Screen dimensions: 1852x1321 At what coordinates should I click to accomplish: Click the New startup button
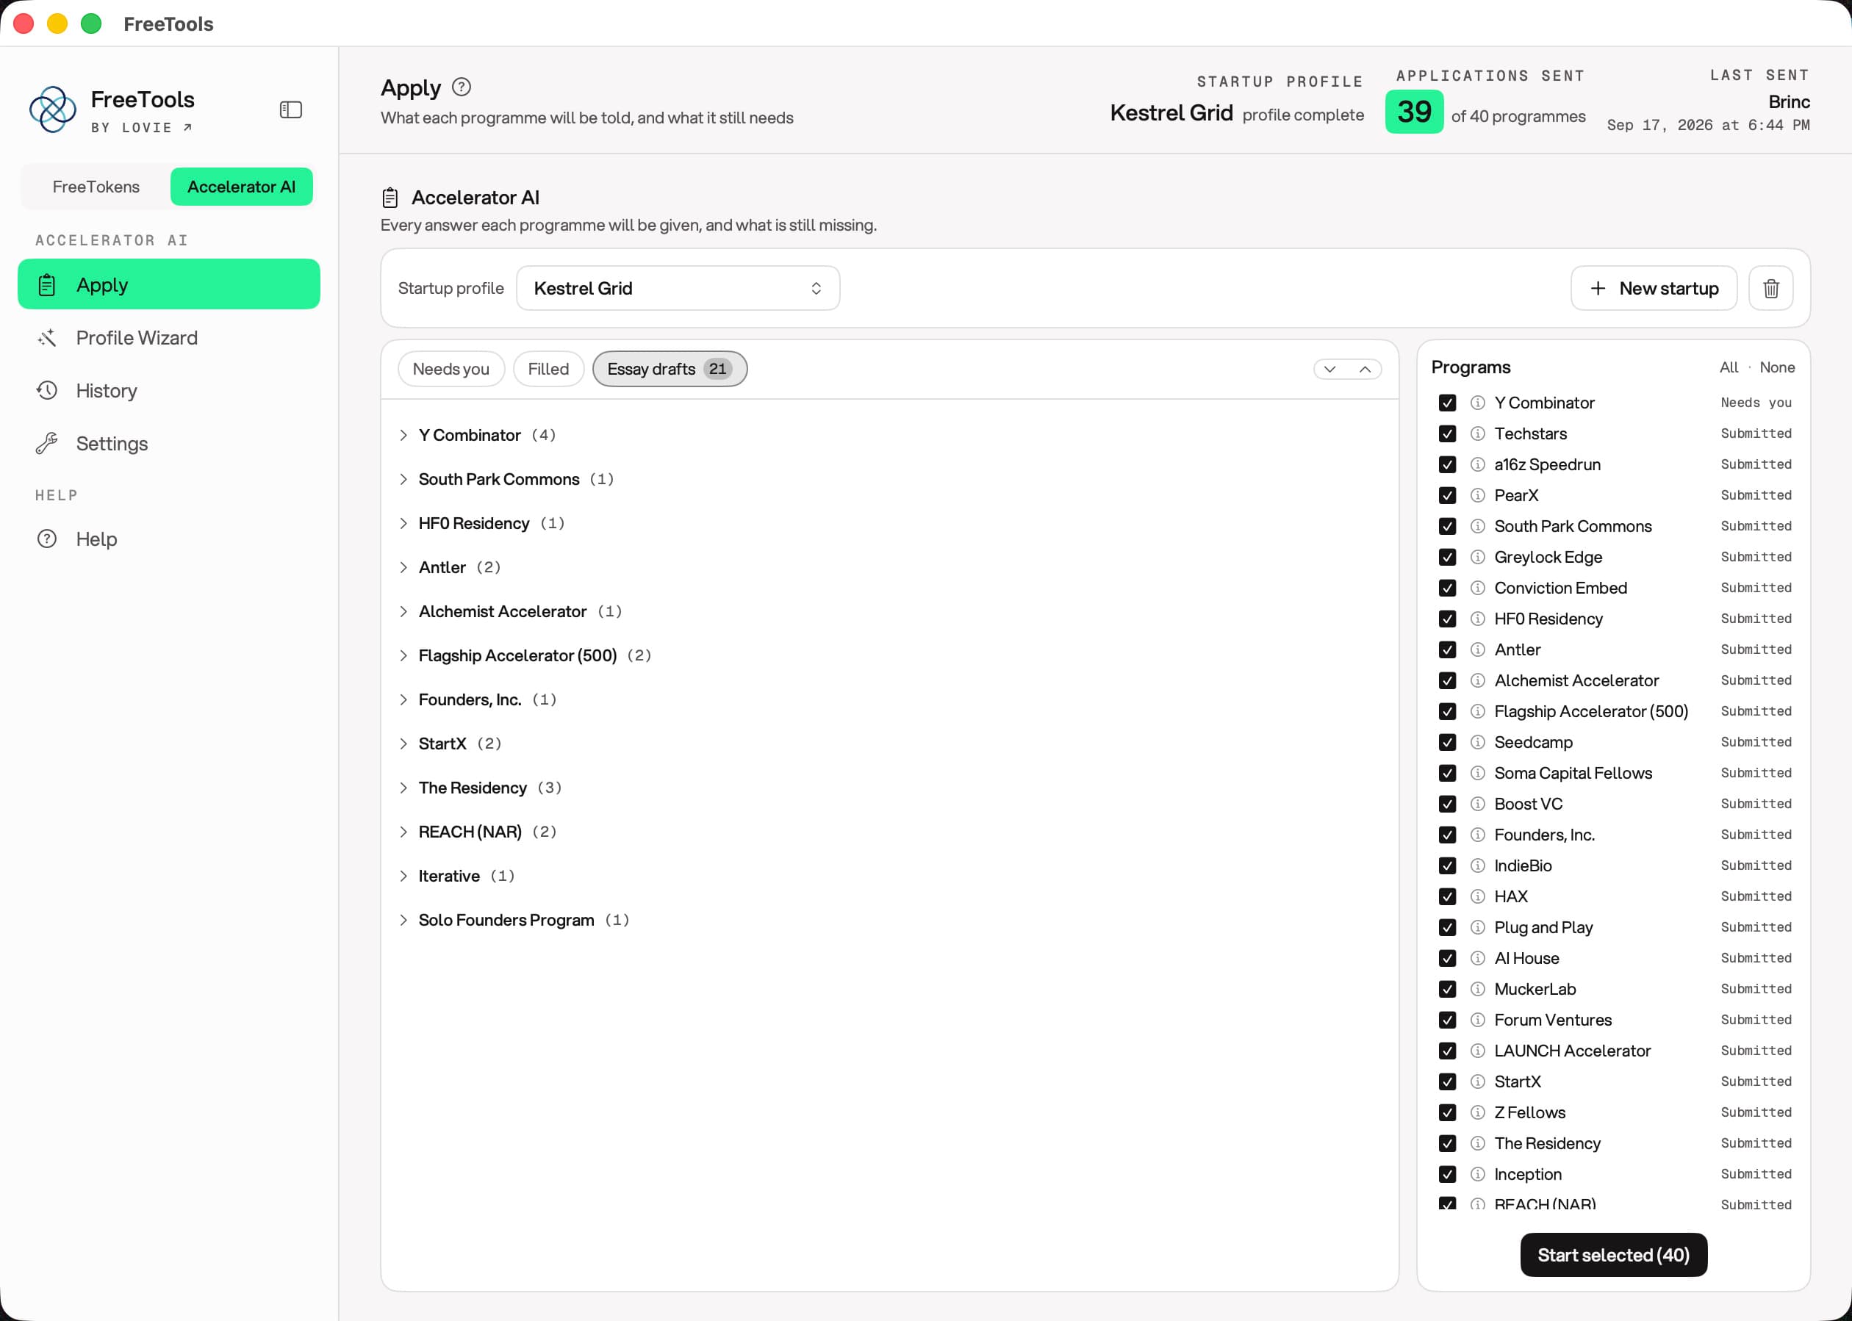[x=1654, y=288]
